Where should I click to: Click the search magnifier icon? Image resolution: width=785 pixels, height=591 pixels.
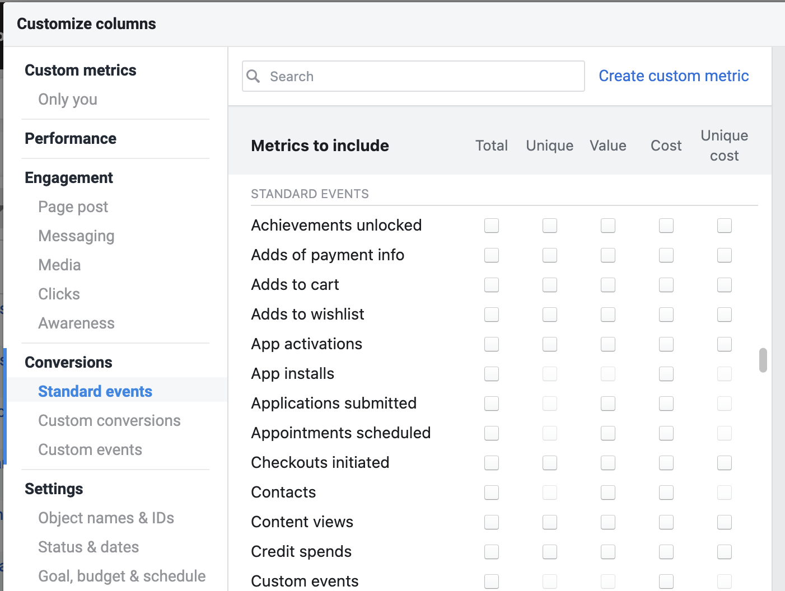point(254,76)
